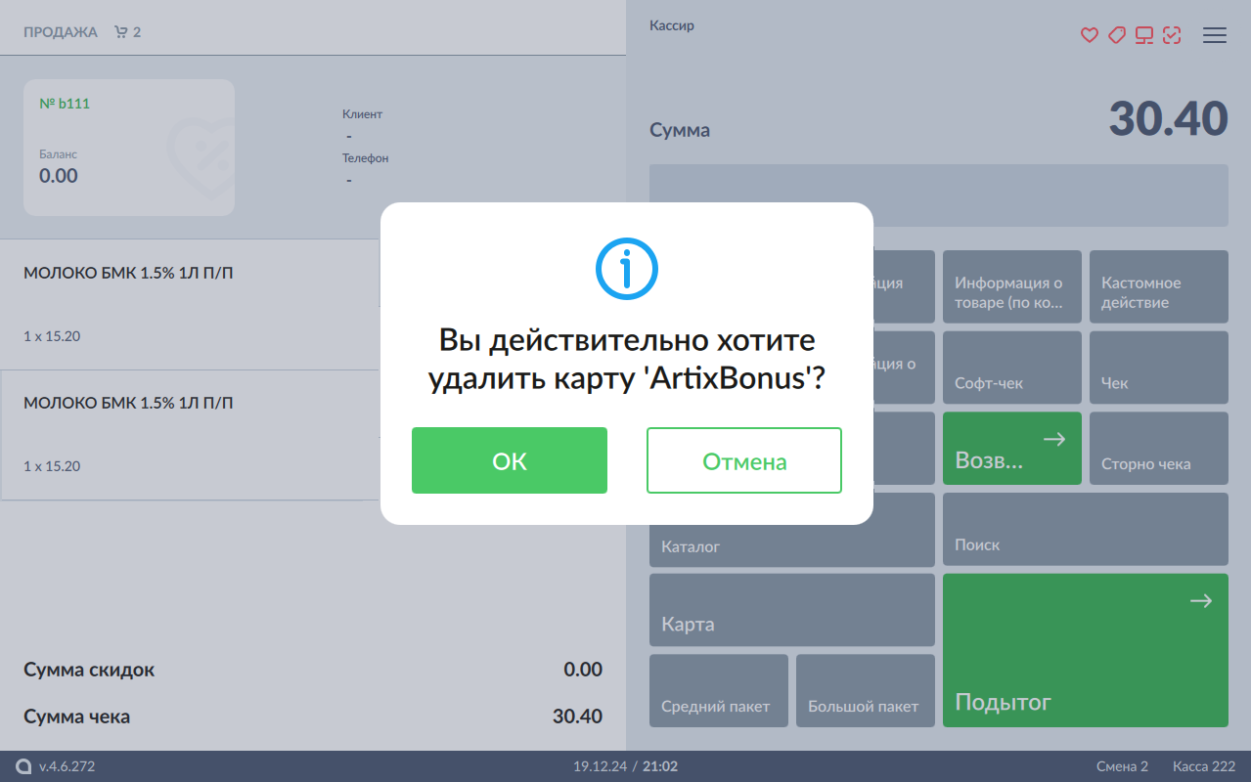Open the Поиск search button
1251x782 pixels.
point(1085,529)
